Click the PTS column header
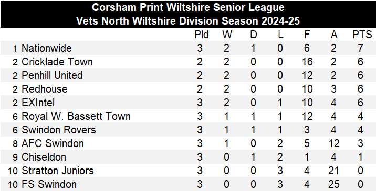Viewport: 376px width, 191px height. (x=362, y=35)
